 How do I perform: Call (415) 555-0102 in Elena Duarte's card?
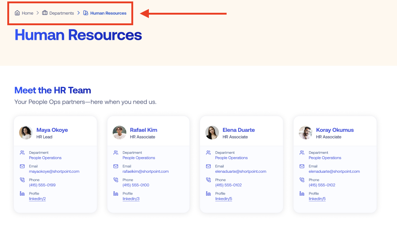228,185
